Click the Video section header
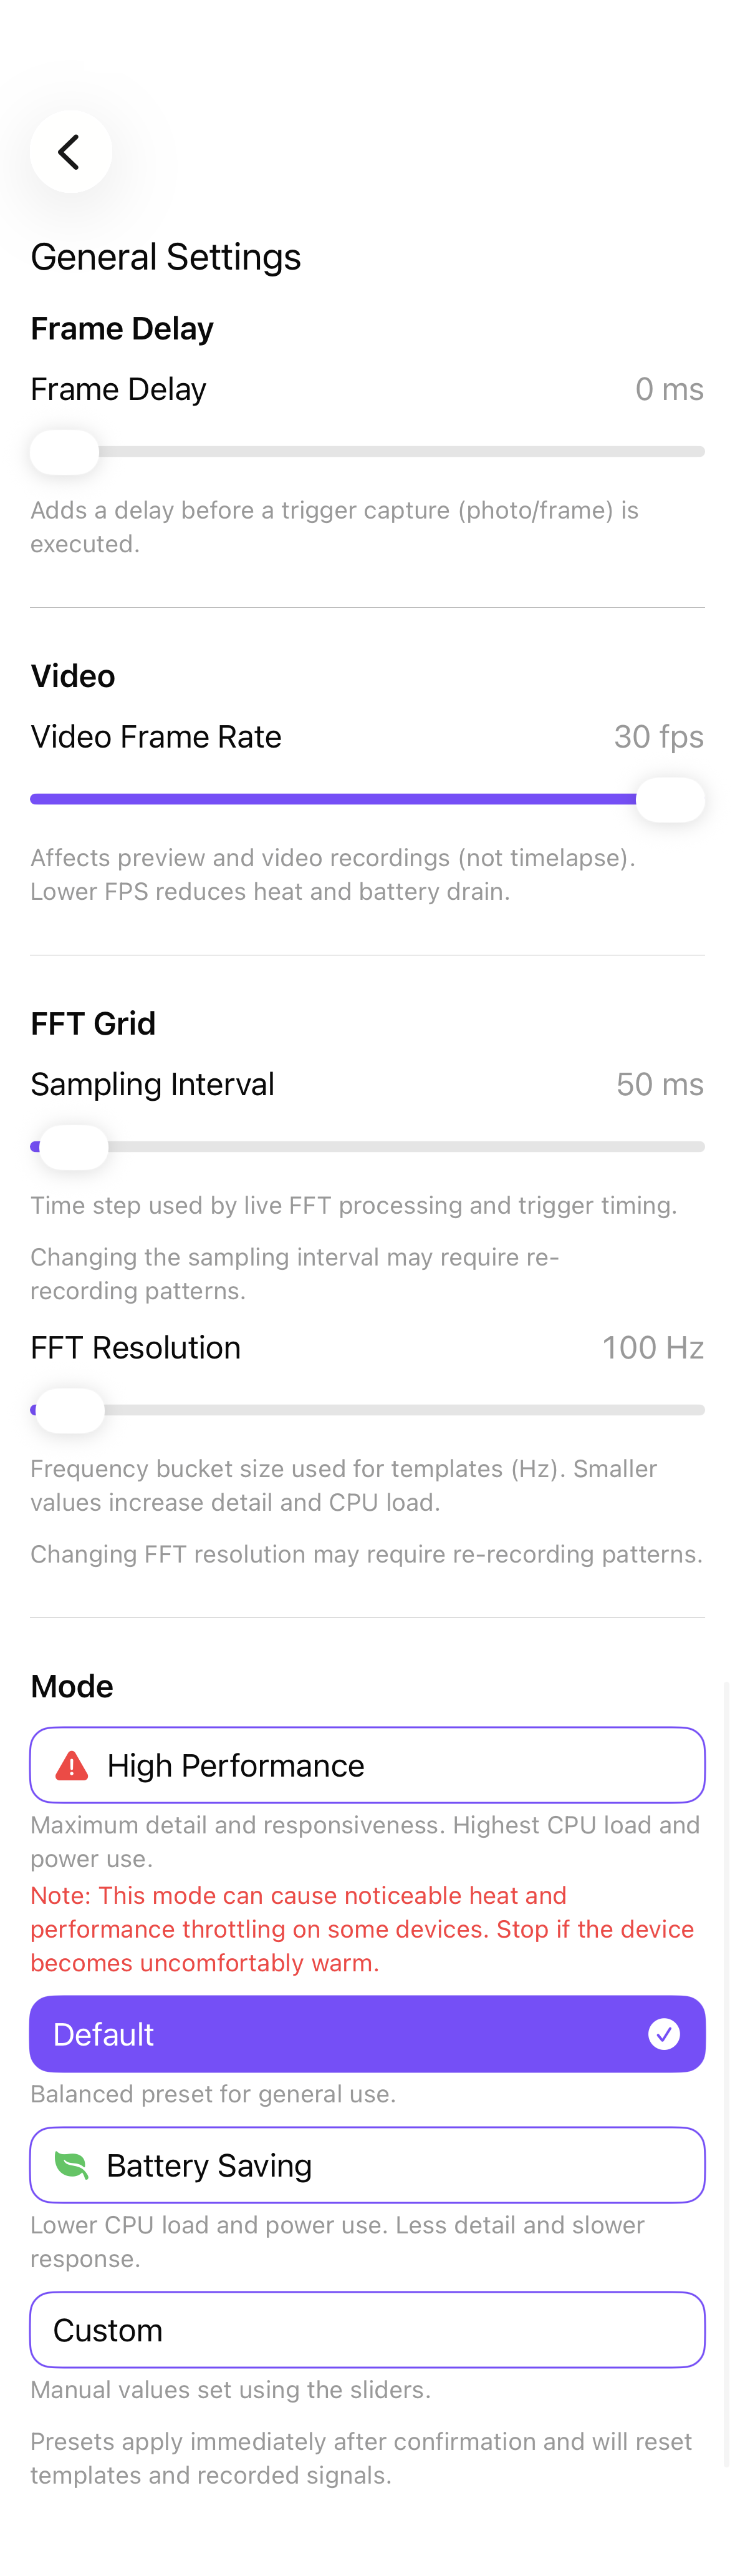Image resolution: width=735 pixels, height=2576 pixels. pyautogui.click(x=73, y=675)
